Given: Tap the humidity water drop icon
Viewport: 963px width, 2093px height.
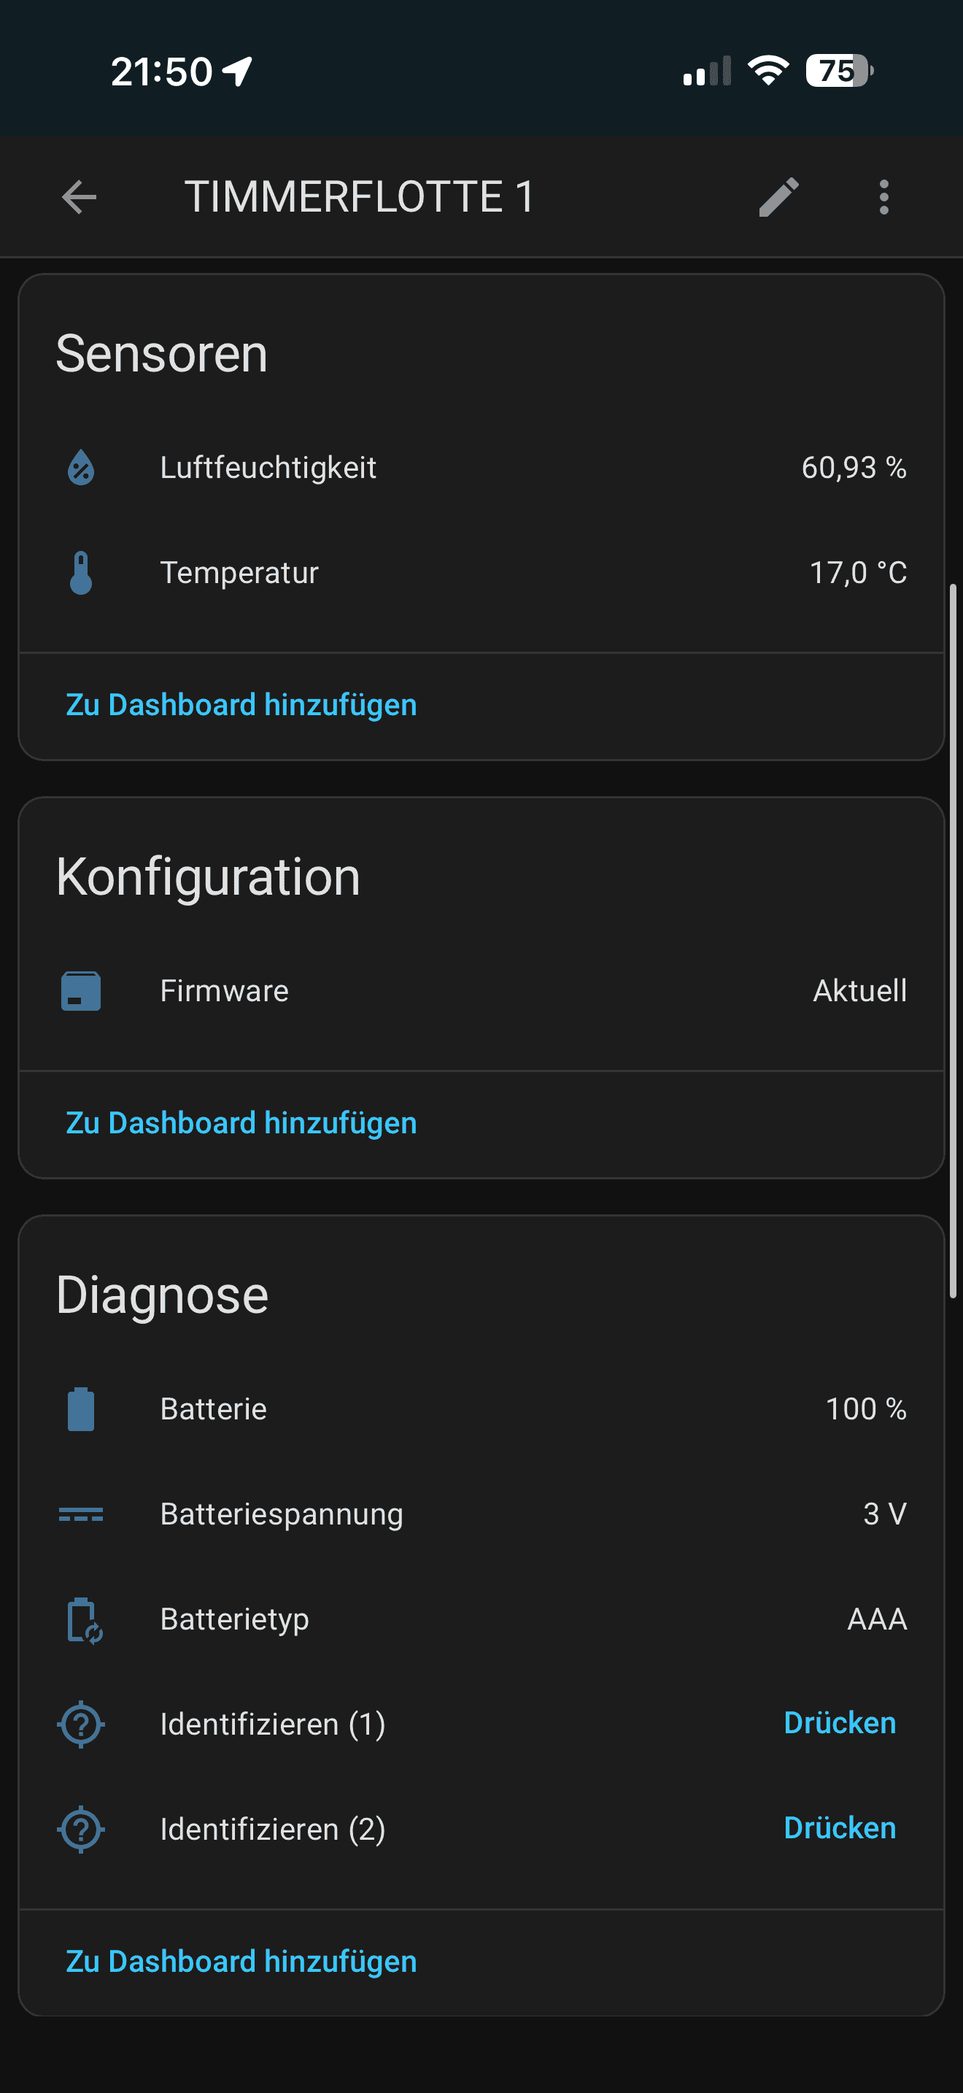Looking at the screenshot, I should point(81,468).
